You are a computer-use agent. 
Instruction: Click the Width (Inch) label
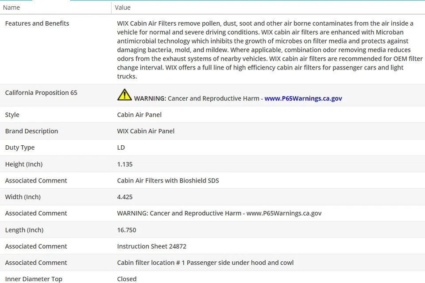[x=23, y=197]
